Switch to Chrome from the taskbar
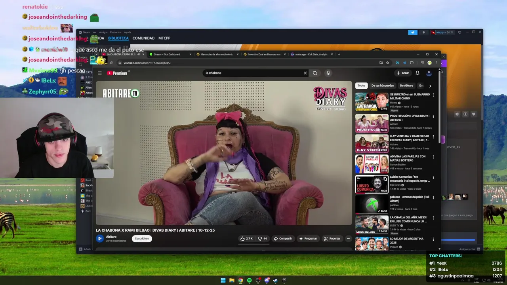This screenshot has width=507, height=285. click(240, 280)
